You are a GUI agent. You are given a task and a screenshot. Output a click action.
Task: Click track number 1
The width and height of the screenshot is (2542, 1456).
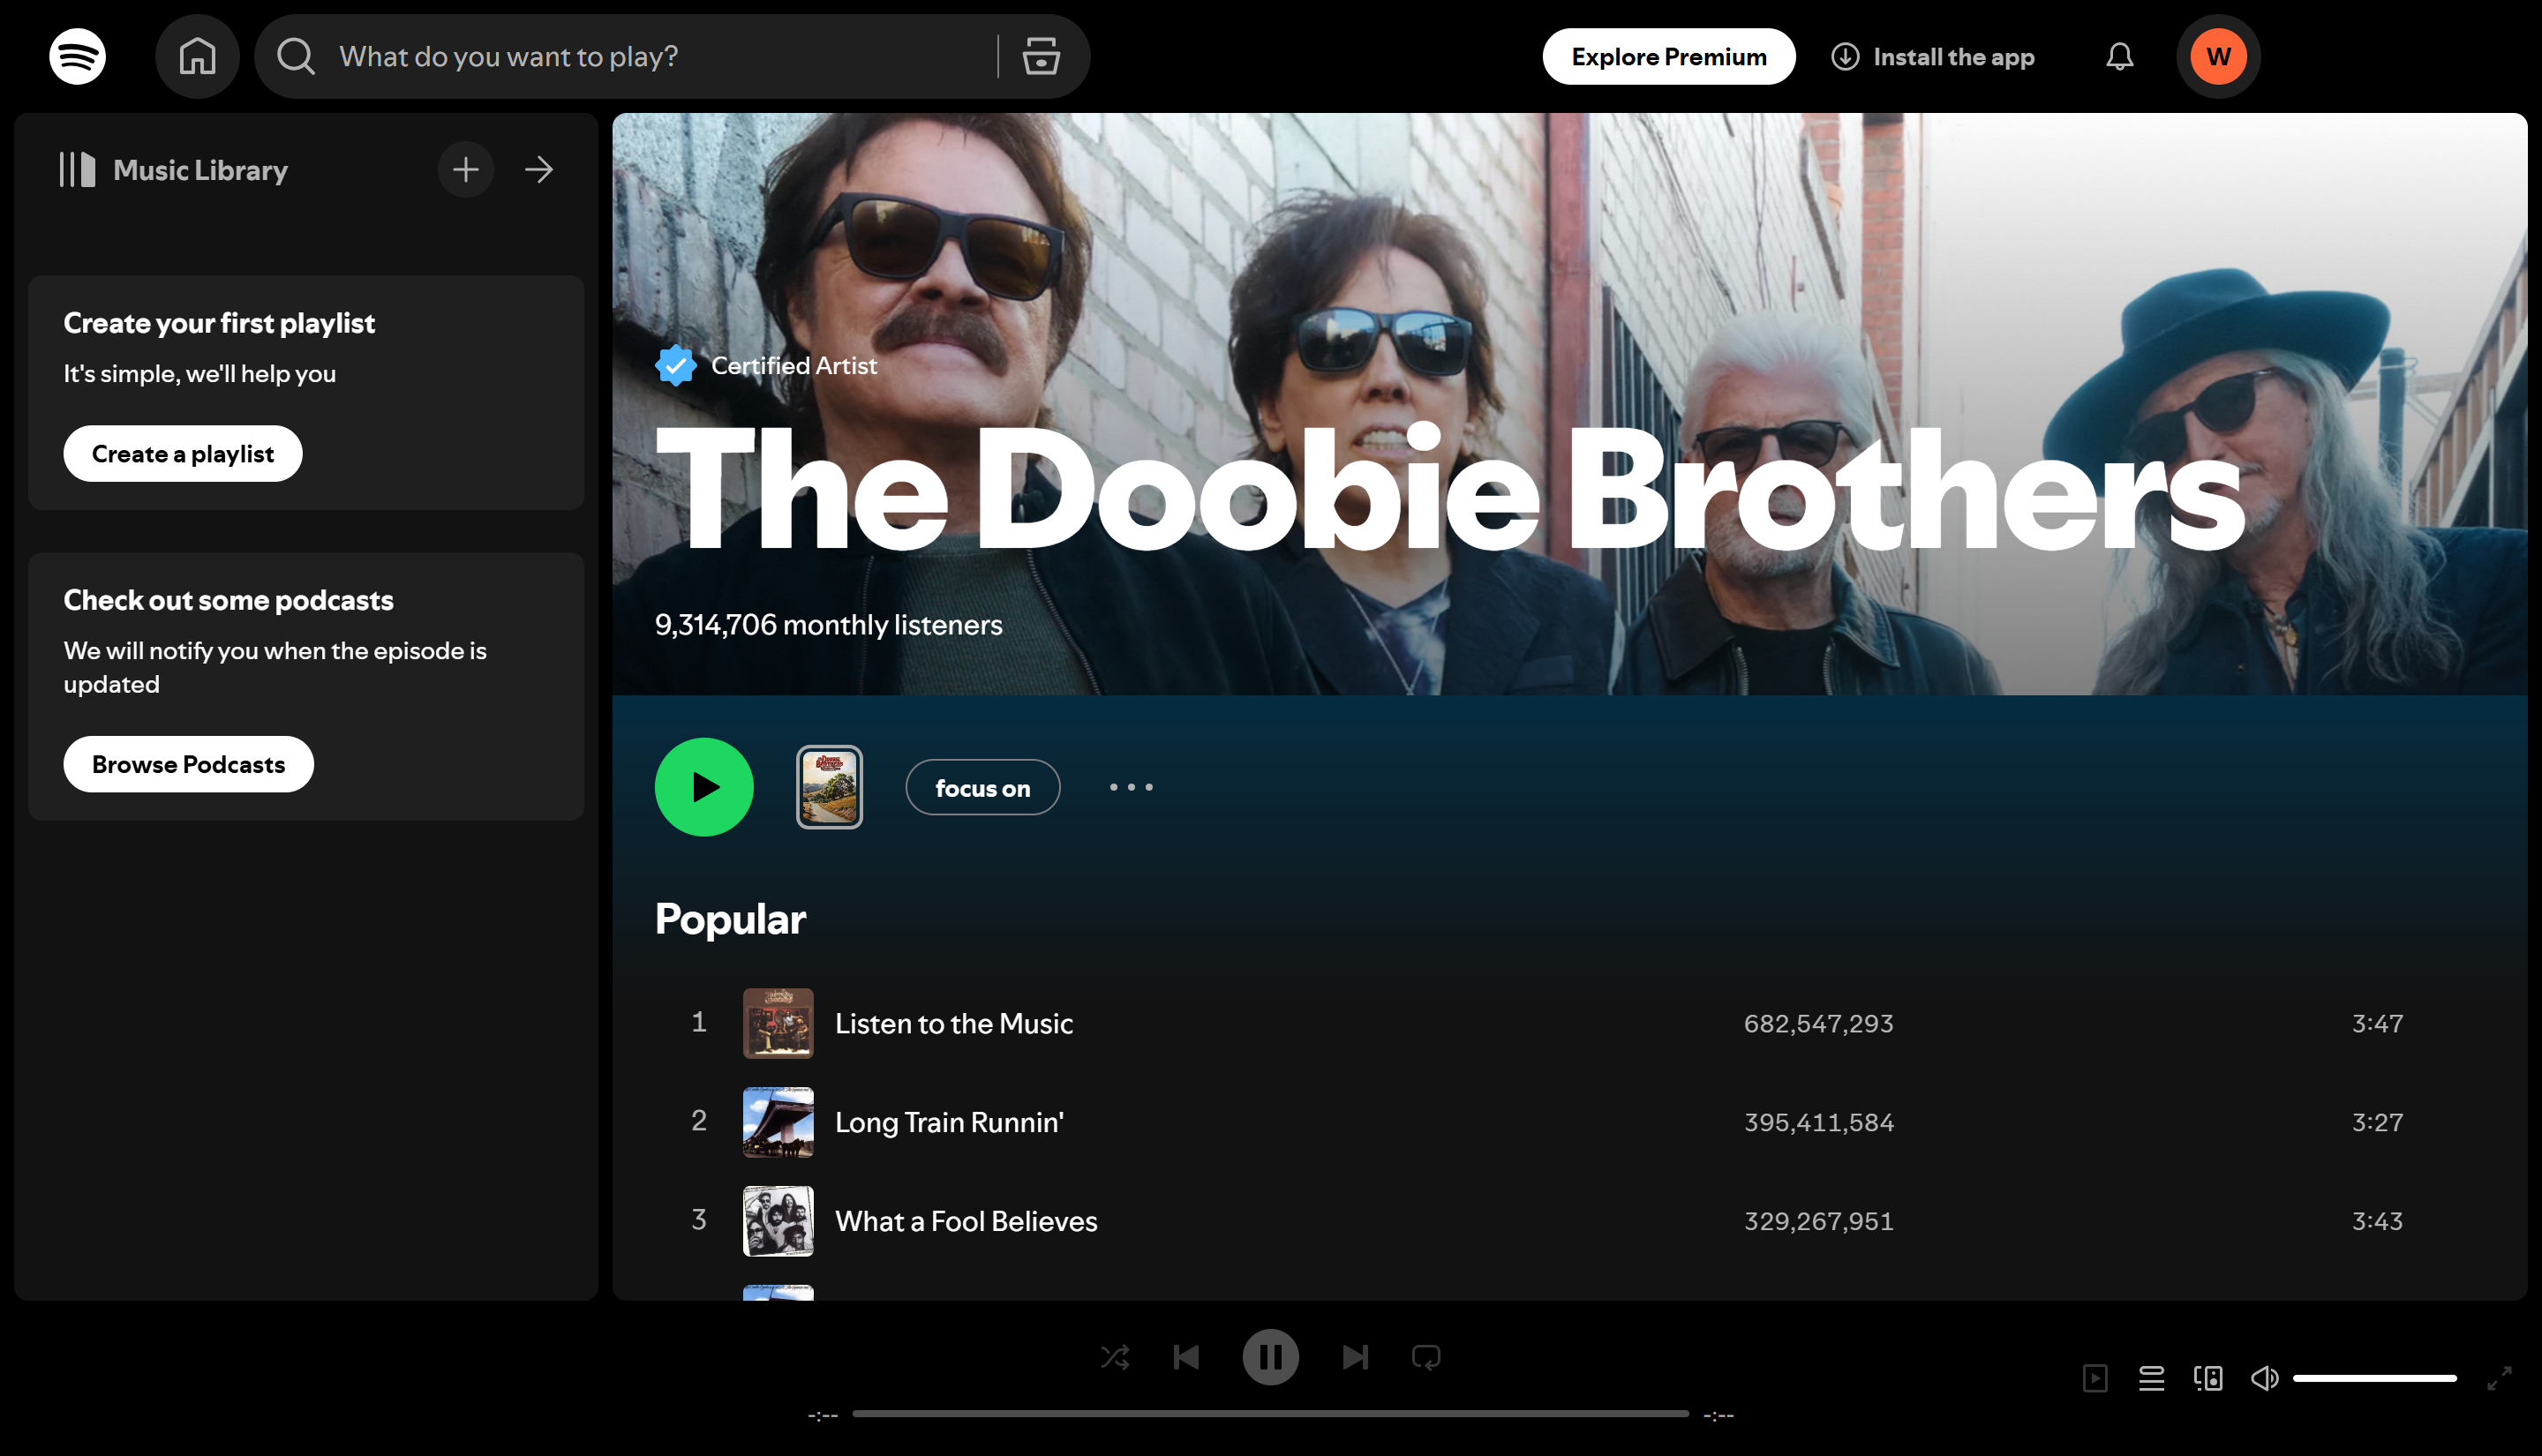699,1021
